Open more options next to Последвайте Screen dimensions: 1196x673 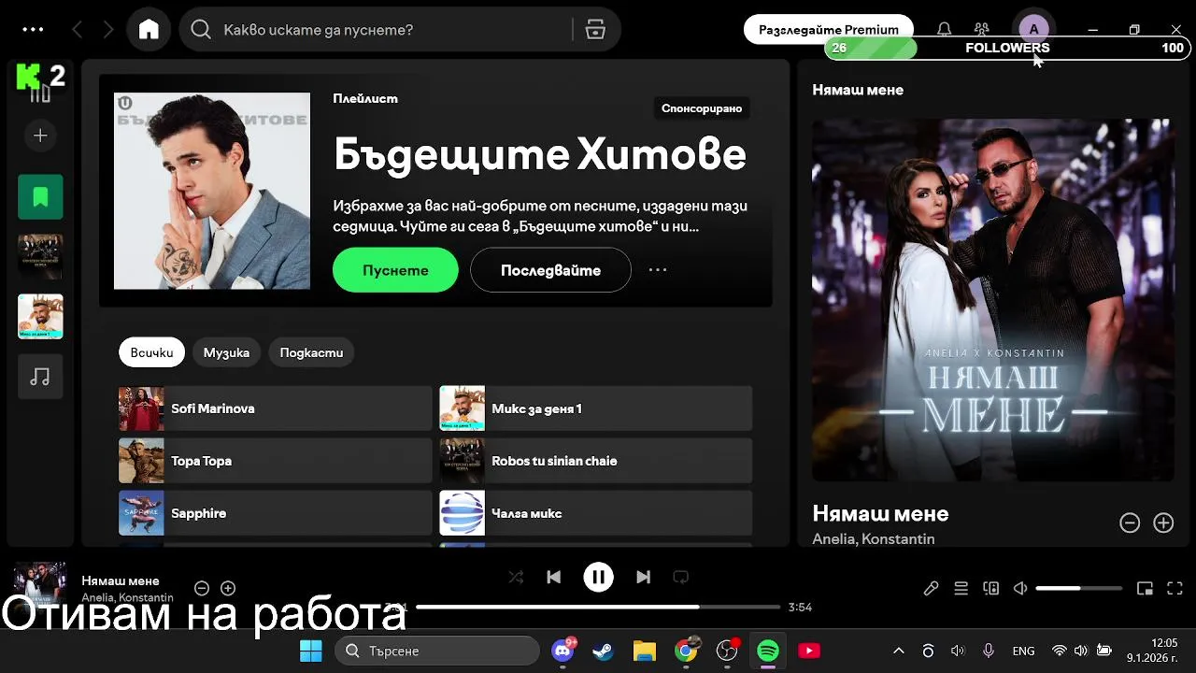click(658, 270)
